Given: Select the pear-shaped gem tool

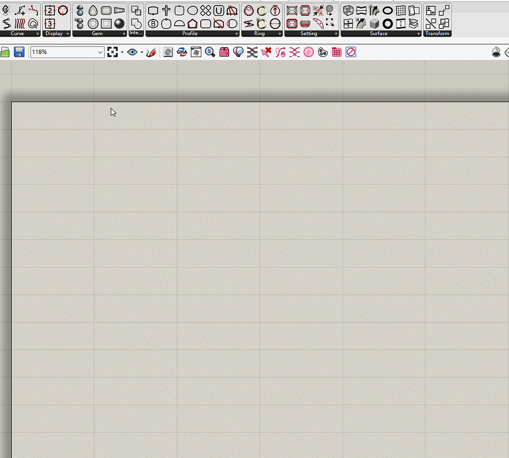Looking at the screenshot, I should point(93,9).
